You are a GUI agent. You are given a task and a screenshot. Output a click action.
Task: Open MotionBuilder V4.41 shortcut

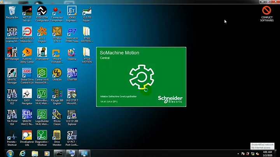(x=42, y=96)
